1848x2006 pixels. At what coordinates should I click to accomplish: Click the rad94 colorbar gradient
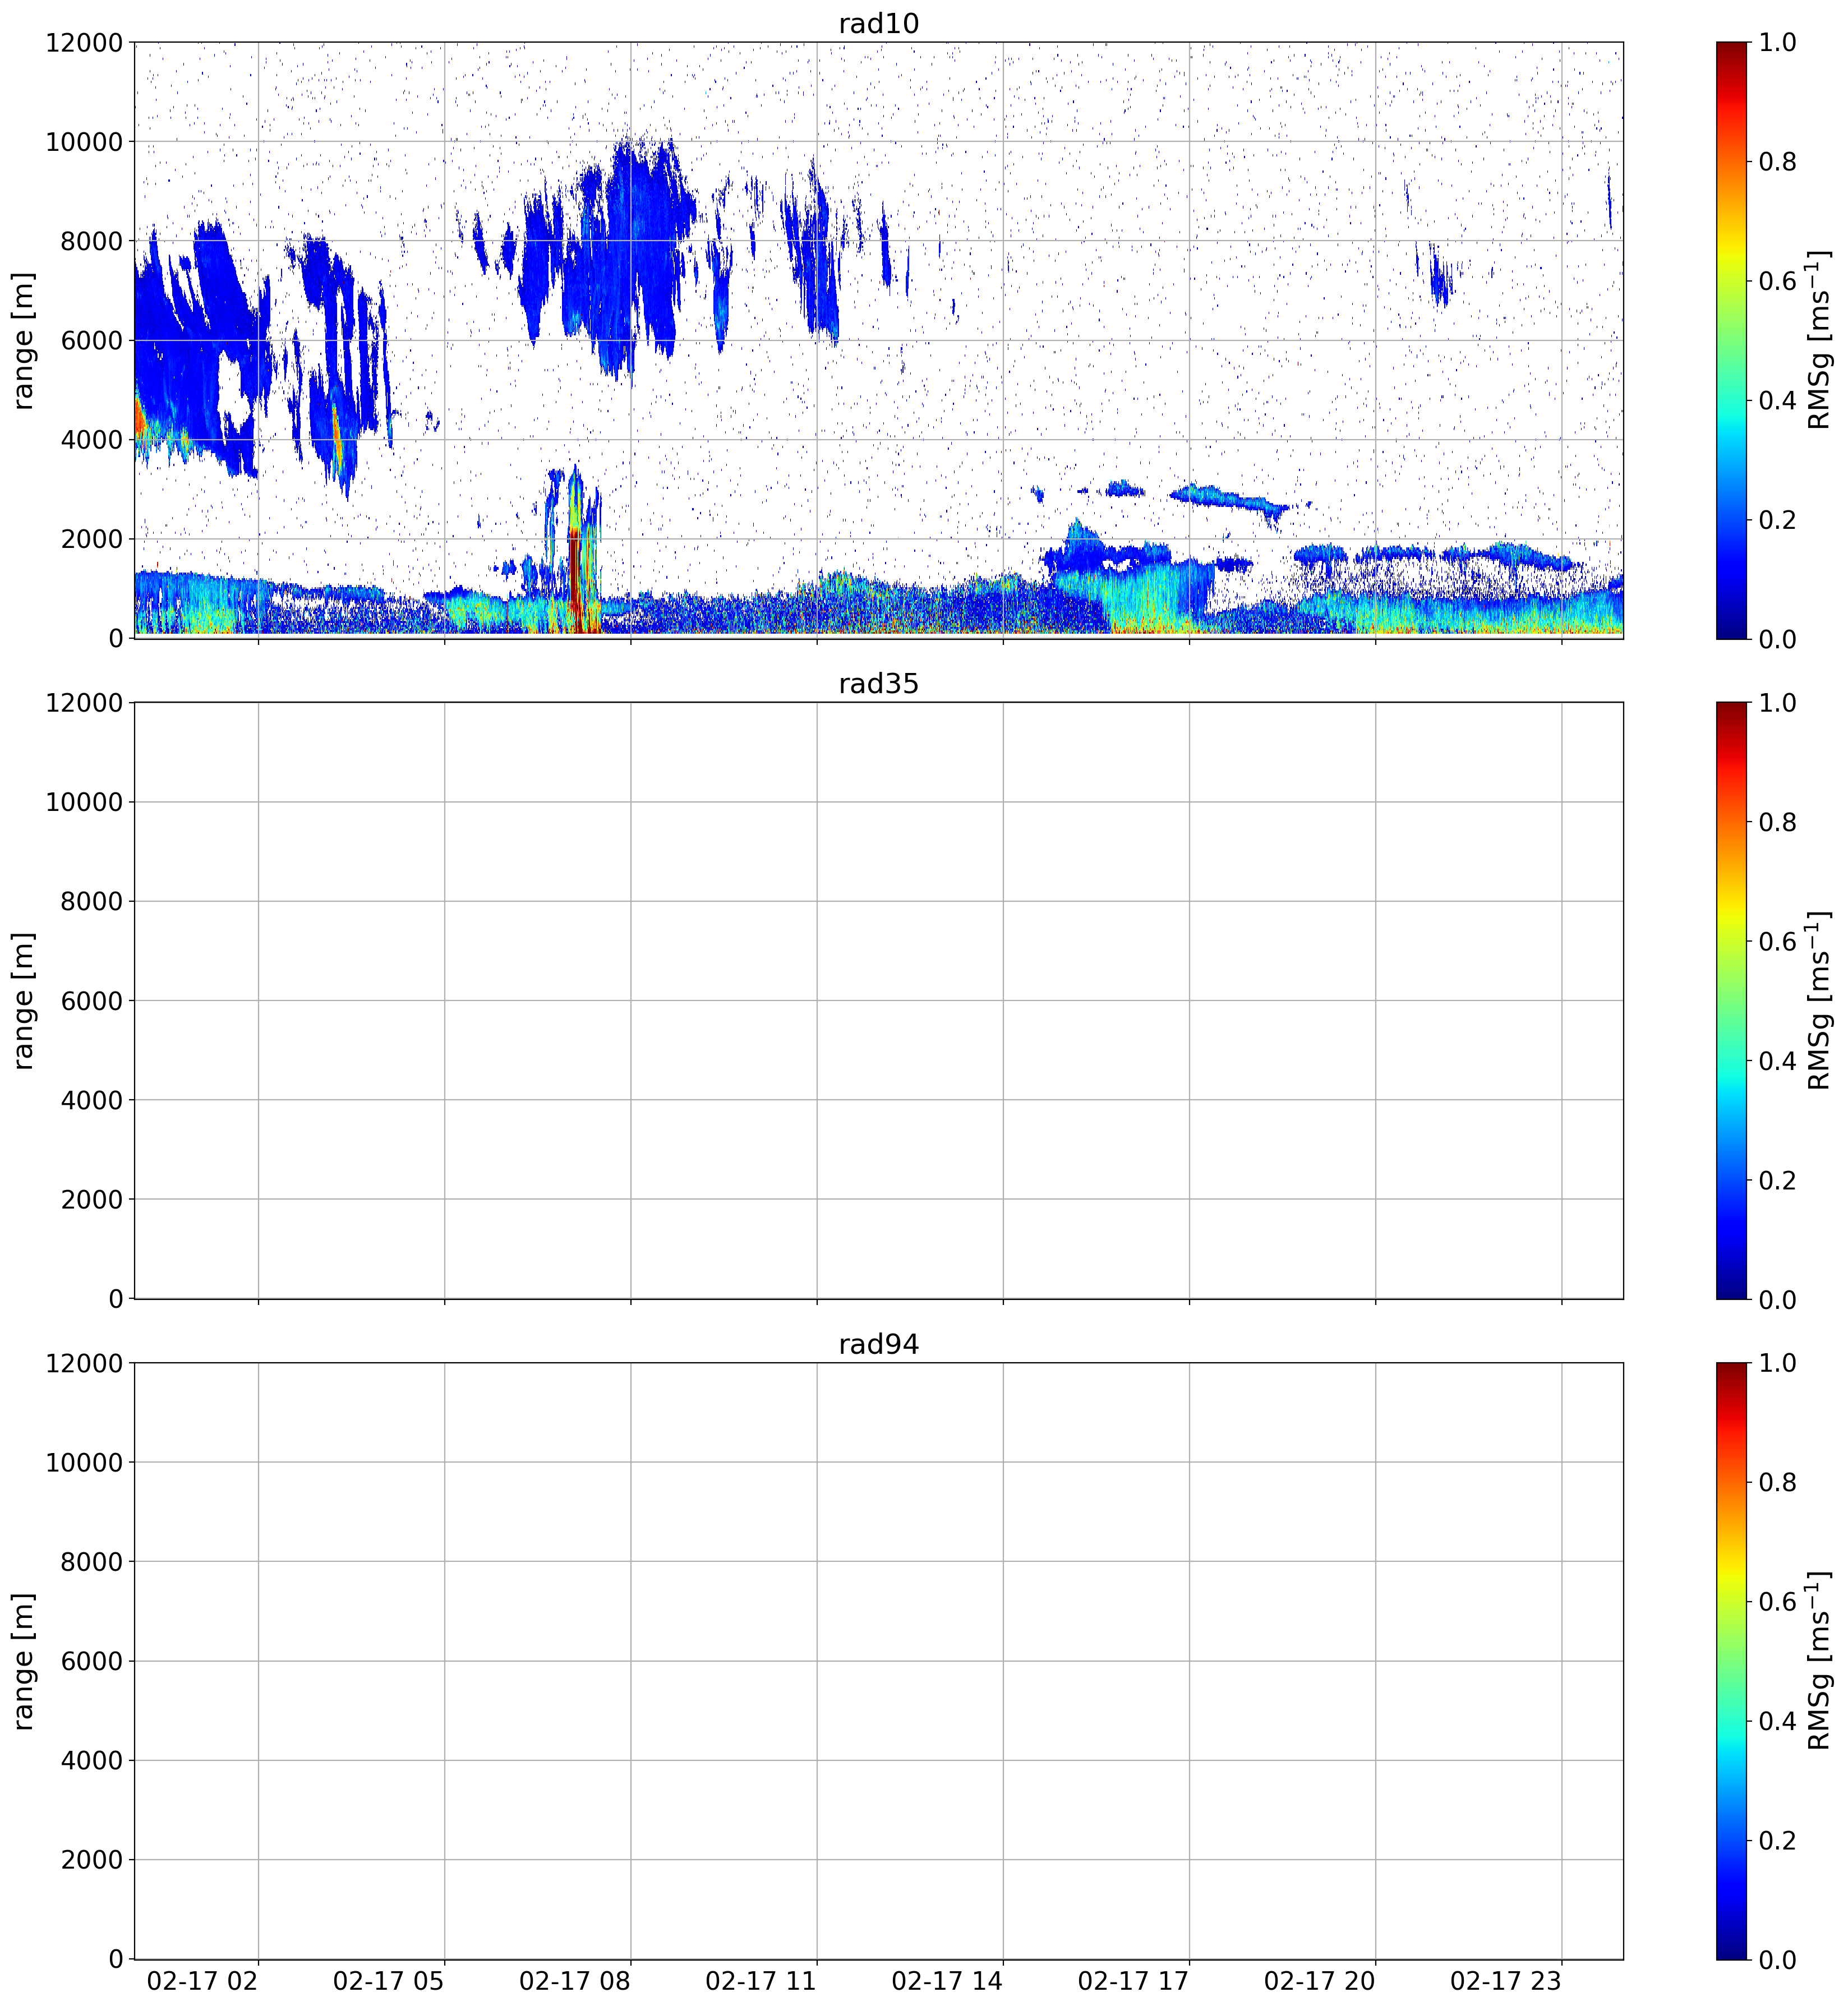pyautogui.click(x=1731, y=1661)
